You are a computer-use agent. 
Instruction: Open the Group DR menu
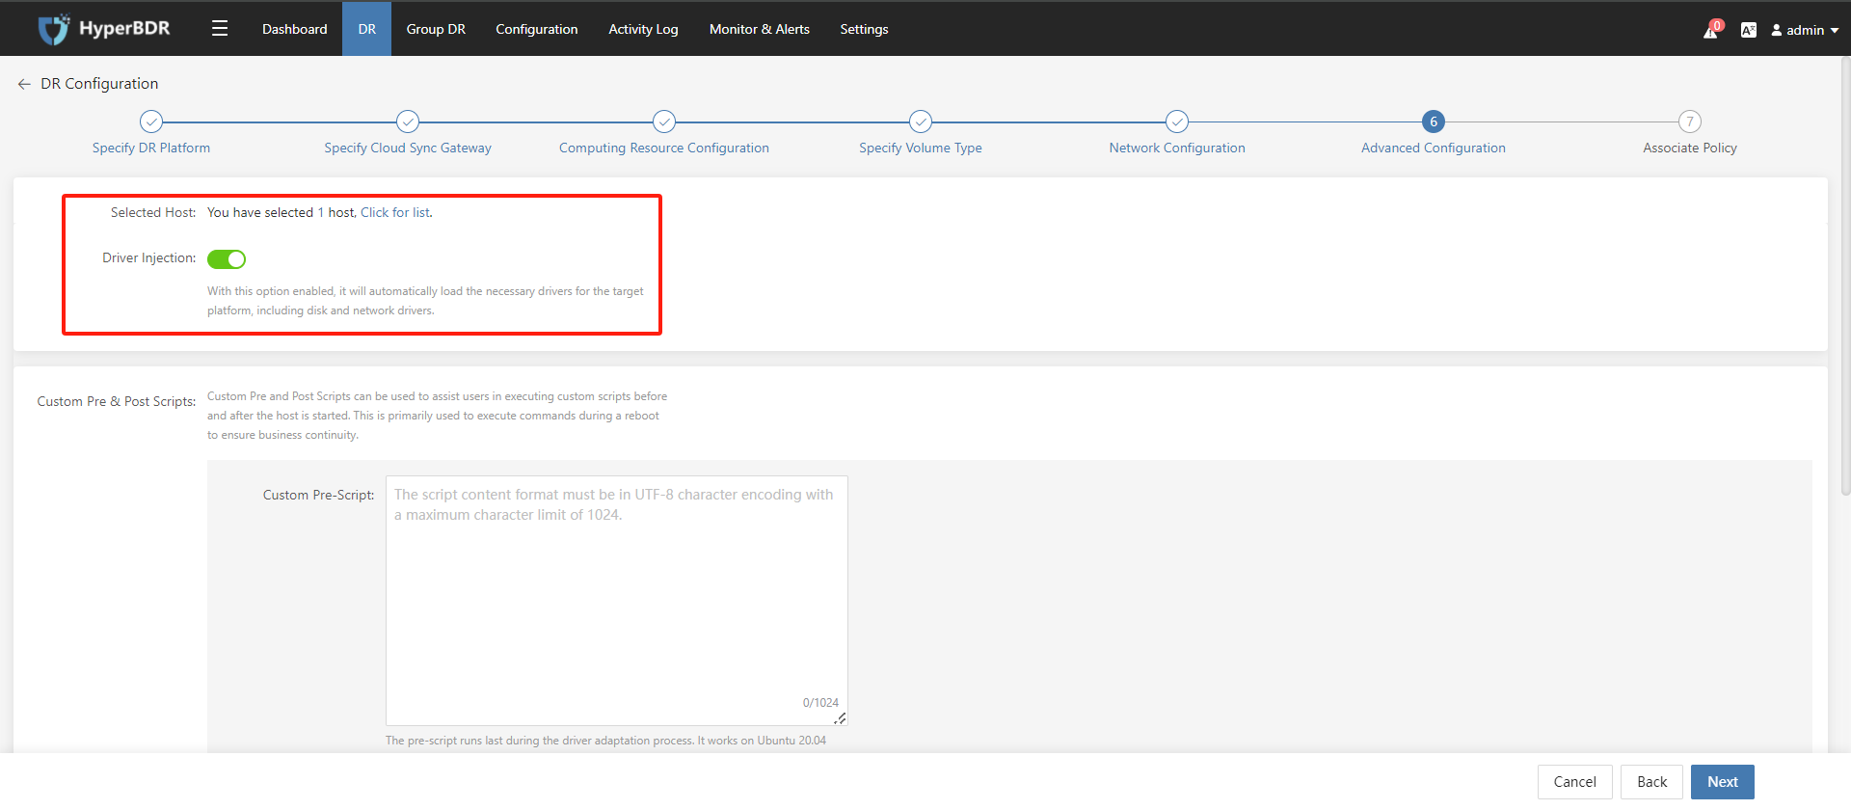(436, 29)
